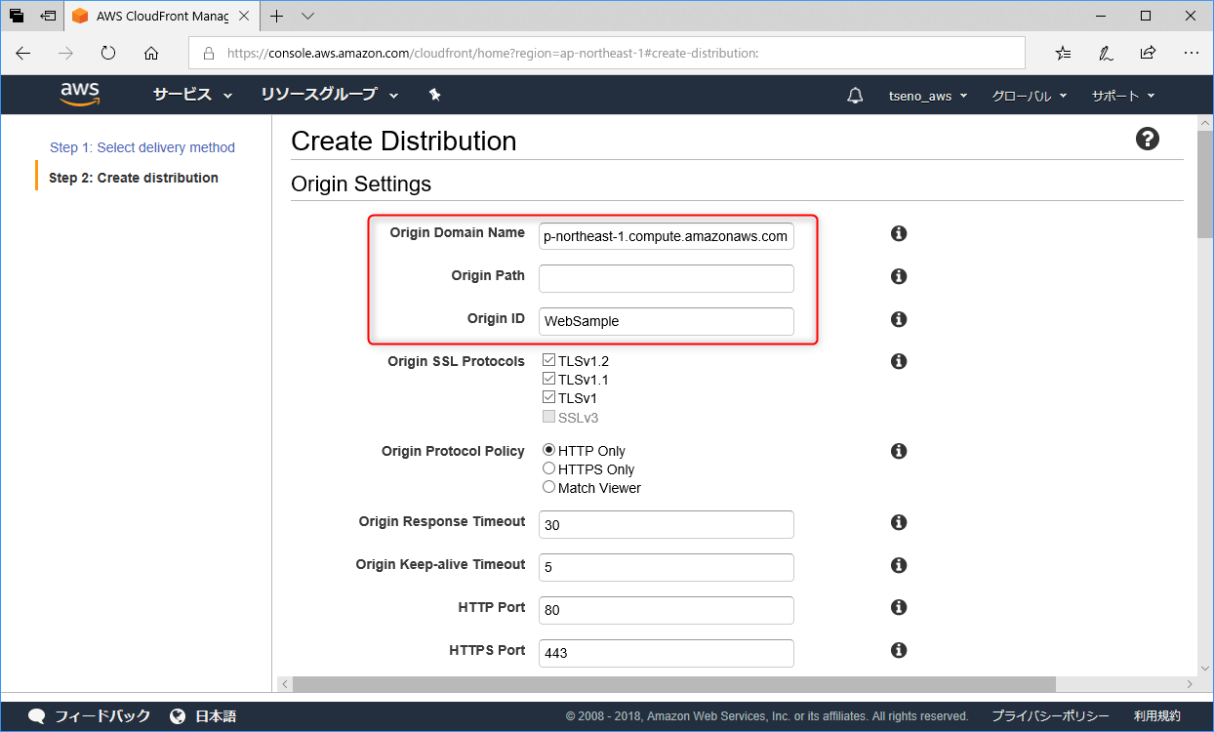The width and height of the screenshot is (1214, 732).
Task: Click browser forward arrow
Action: (66, 53)
